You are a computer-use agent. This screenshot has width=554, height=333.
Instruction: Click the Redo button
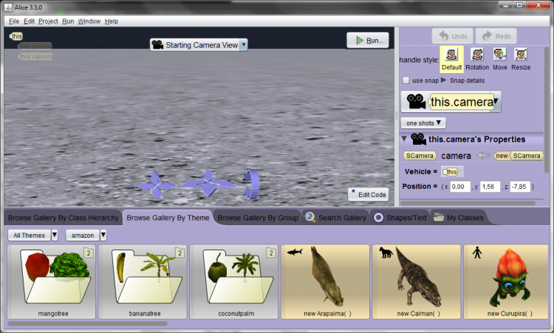point(496,36)
